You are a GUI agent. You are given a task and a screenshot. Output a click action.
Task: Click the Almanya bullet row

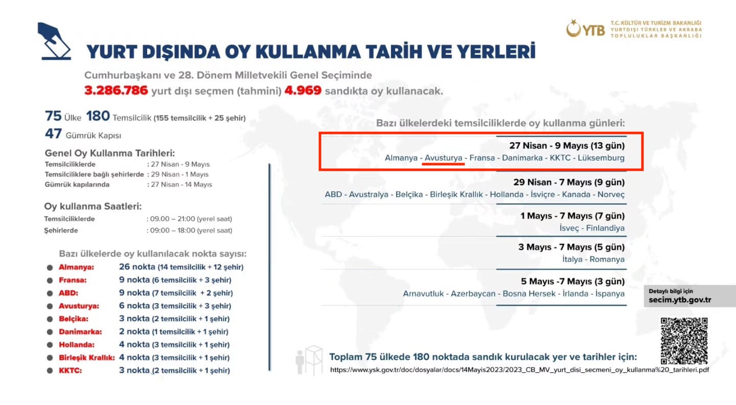pyautogui.click(x=145, y=267)
